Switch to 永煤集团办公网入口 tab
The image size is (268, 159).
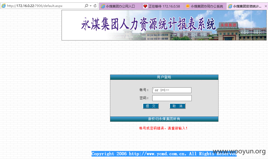click(x=120, y=6)
